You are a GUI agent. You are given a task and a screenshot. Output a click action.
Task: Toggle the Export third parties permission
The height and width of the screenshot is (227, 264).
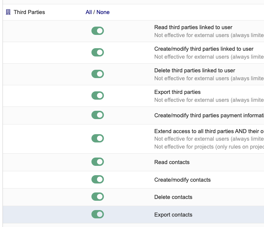(98, 95)
